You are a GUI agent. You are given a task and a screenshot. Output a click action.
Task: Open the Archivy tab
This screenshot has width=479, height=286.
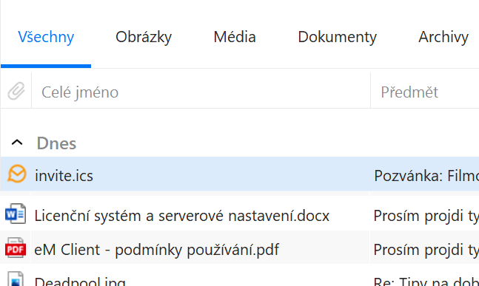pos(443,37)
